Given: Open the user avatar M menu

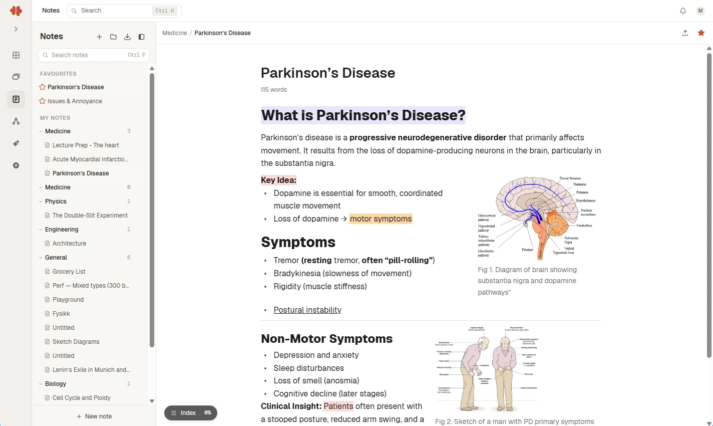Looking at the screenshot, I should [700, 11].
